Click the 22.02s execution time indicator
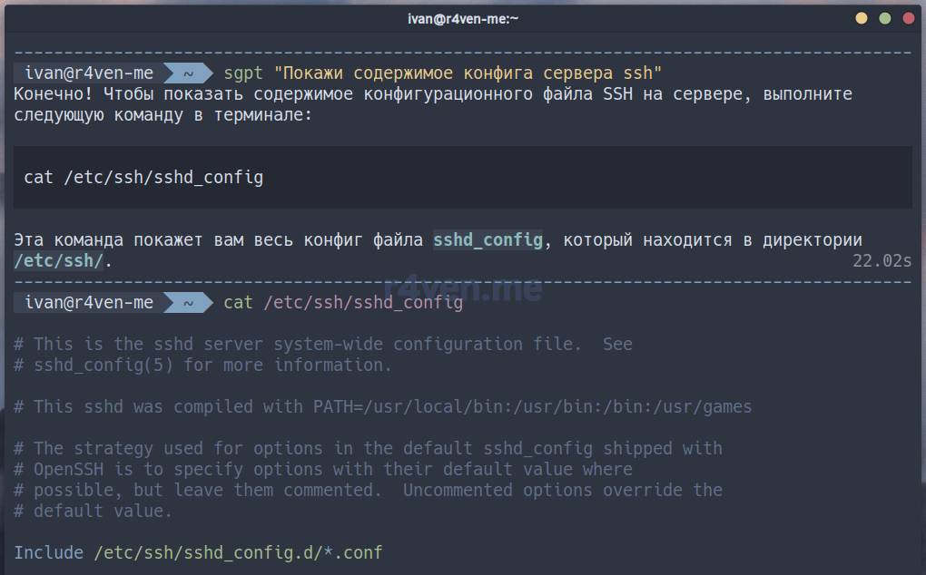Image resolution: width=926 pixels, height=575 pixels. [882, 261]
